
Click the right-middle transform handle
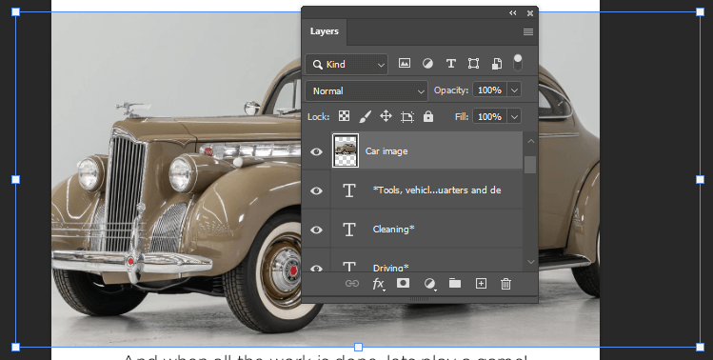(701, 180)
